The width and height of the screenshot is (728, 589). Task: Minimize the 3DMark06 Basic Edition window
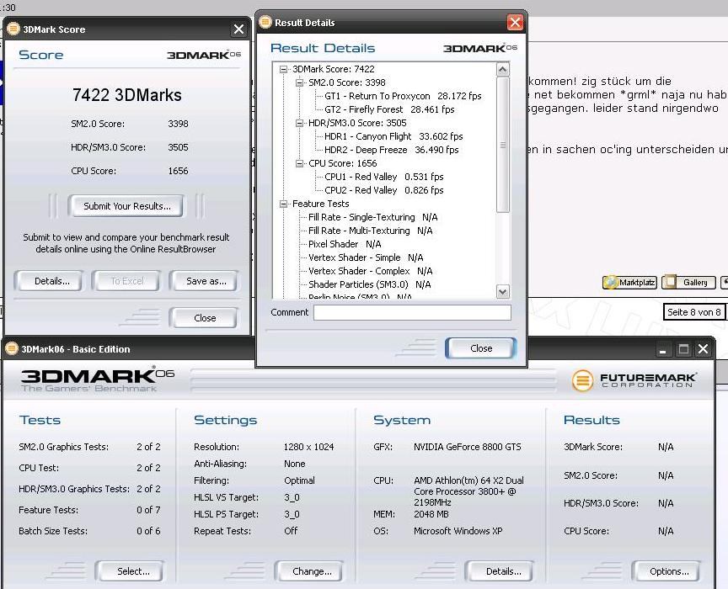point(662,349)
